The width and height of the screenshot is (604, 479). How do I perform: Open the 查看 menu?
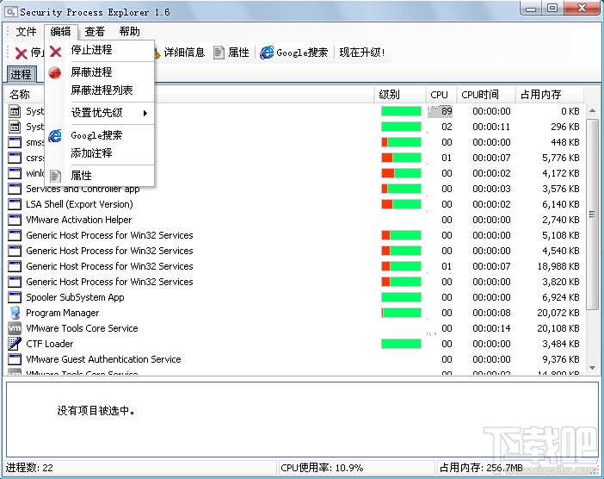tap(95, 32)
